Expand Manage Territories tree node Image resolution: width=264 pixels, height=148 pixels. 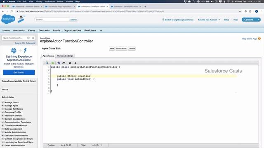[2, 109]
